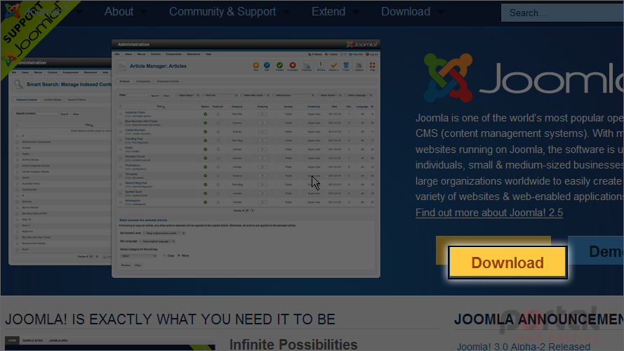This screenshot has height=351, width=624.
Task: Open the Extend navigation menu
Action: pos(334,12)
